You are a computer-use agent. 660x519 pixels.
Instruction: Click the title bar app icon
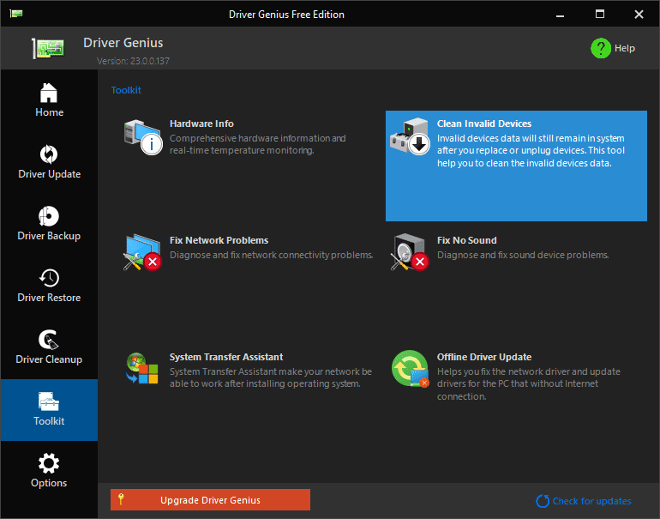point(16,14)
